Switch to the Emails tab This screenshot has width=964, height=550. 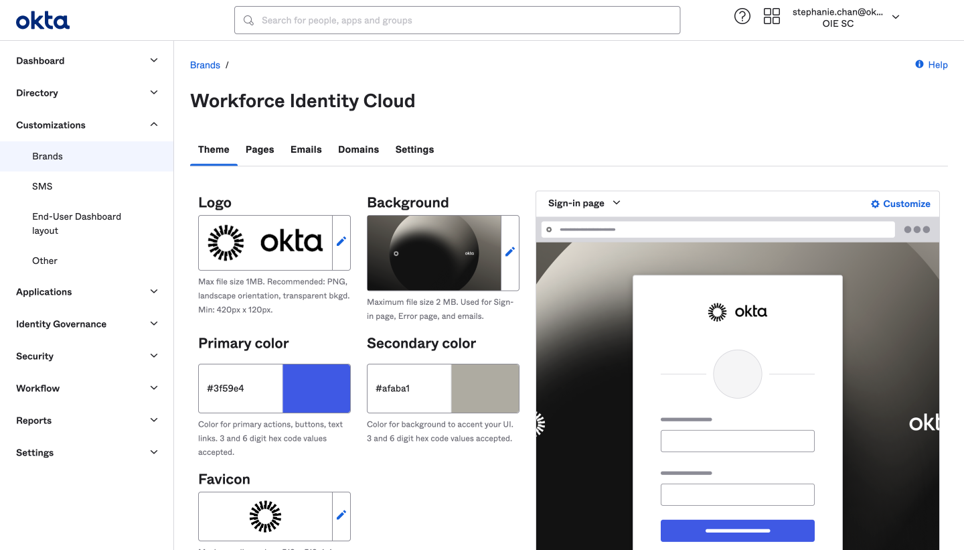point(306,149)
